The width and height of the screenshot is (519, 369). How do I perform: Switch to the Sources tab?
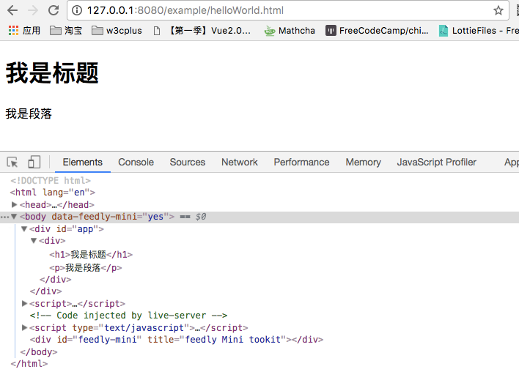[x=188, y=163]
